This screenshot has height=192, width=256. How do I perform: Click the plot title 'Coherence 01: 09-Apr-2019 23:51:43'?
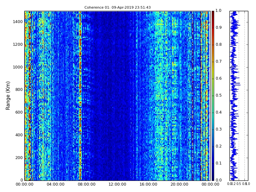click(117, 7)
